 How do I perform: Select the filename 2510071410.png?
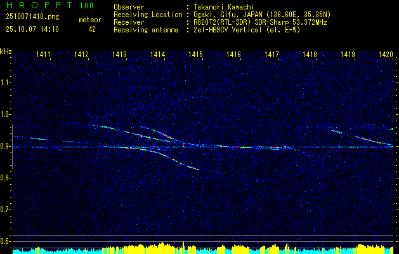(x=32, y=17)
